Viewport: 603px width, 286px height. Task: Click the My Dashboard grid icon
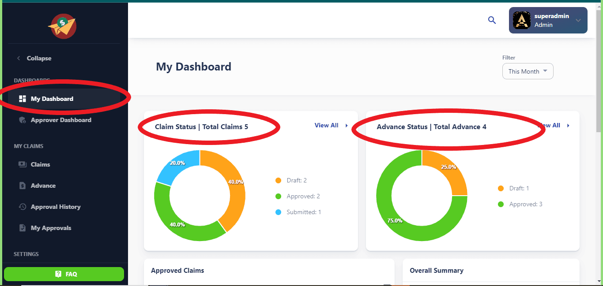click(23, 99)
